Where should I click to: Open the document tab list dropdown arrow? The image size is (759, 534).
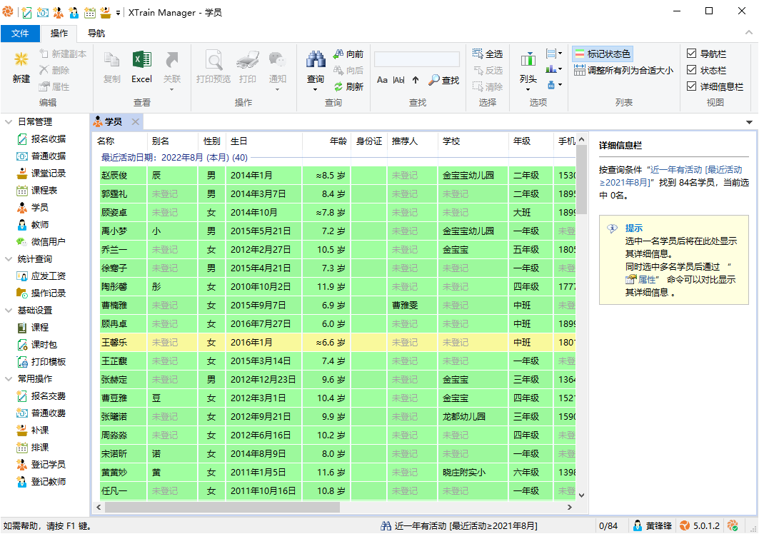point(749,122)
